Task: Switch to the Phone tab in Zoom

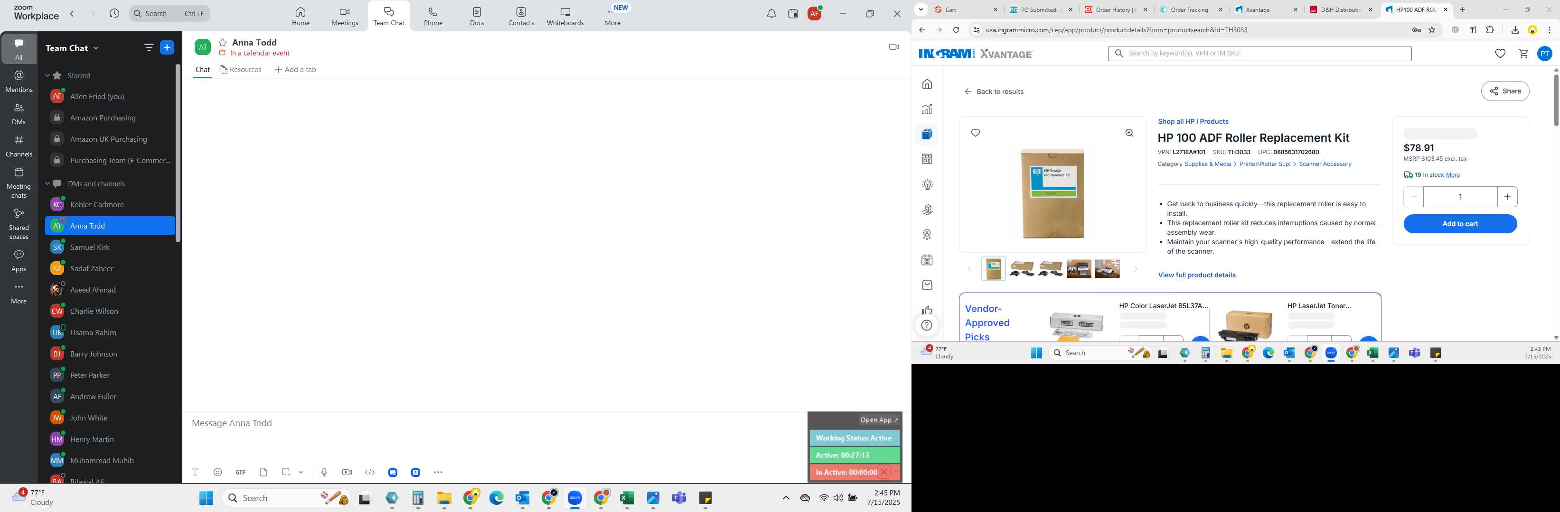Action: point(433,16)
